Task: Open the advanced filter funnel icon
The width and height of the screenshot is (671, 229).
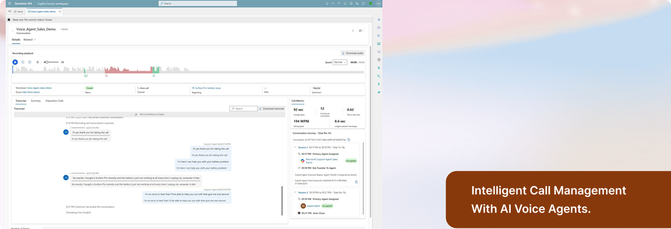Action: pos(339,3)
